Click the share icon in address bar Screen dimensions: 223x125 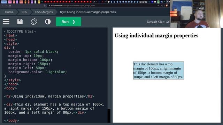(162, 6)
